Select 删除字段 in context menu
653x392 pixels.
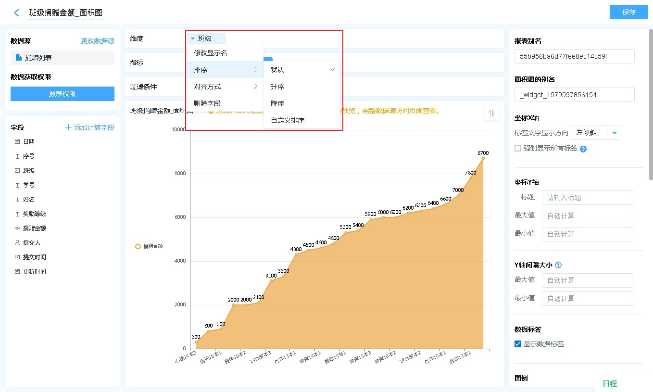[x=207, y=103]
